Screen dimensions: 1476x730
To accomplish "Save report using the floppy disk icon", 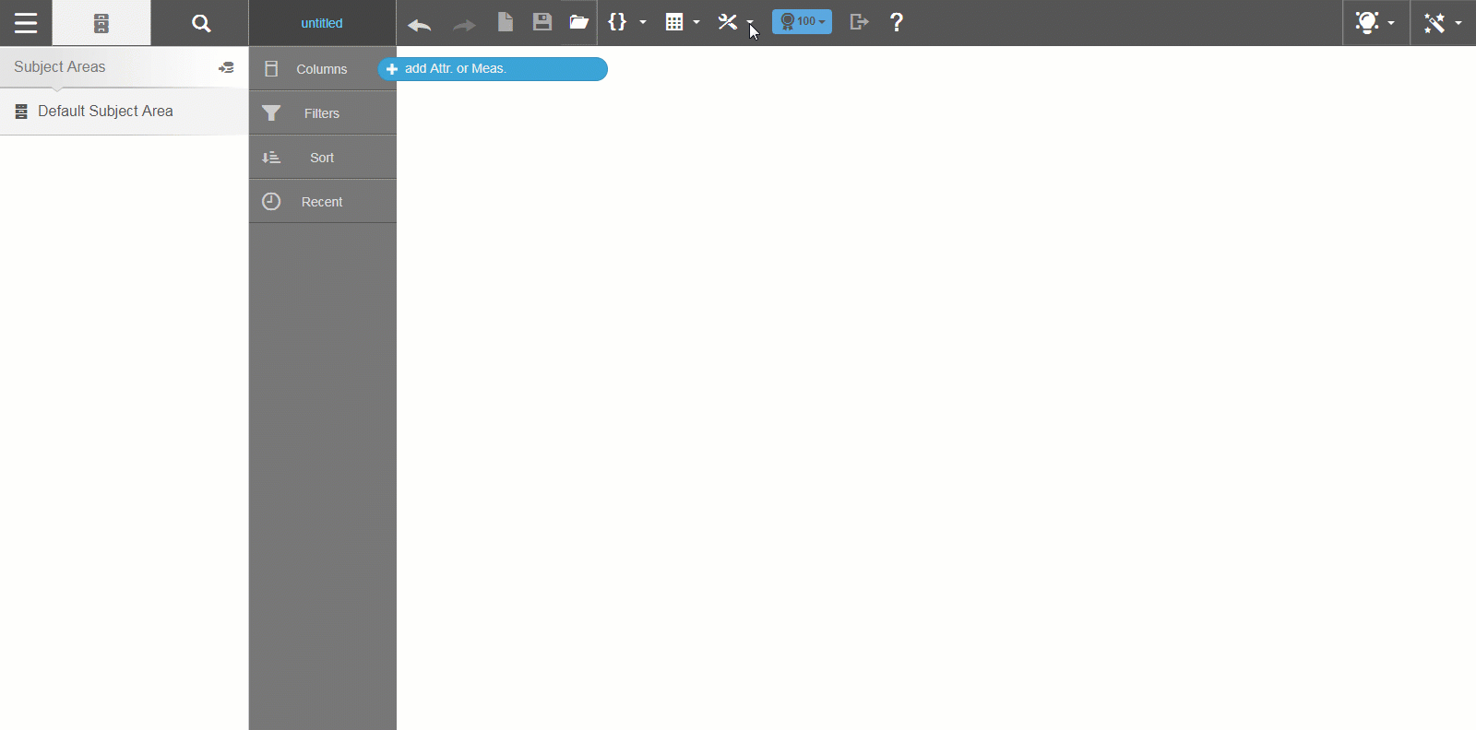I will coord(542,22).
